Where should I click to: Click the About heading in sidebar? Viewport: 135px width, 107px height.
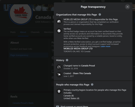(14, 43)
